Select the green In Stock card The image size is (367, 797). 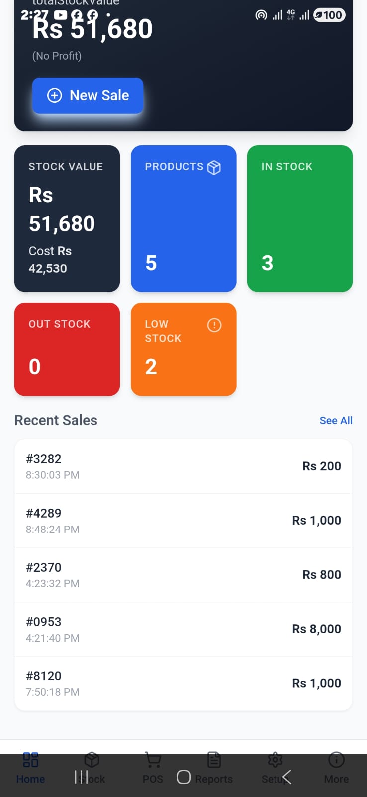click(300, 219)
